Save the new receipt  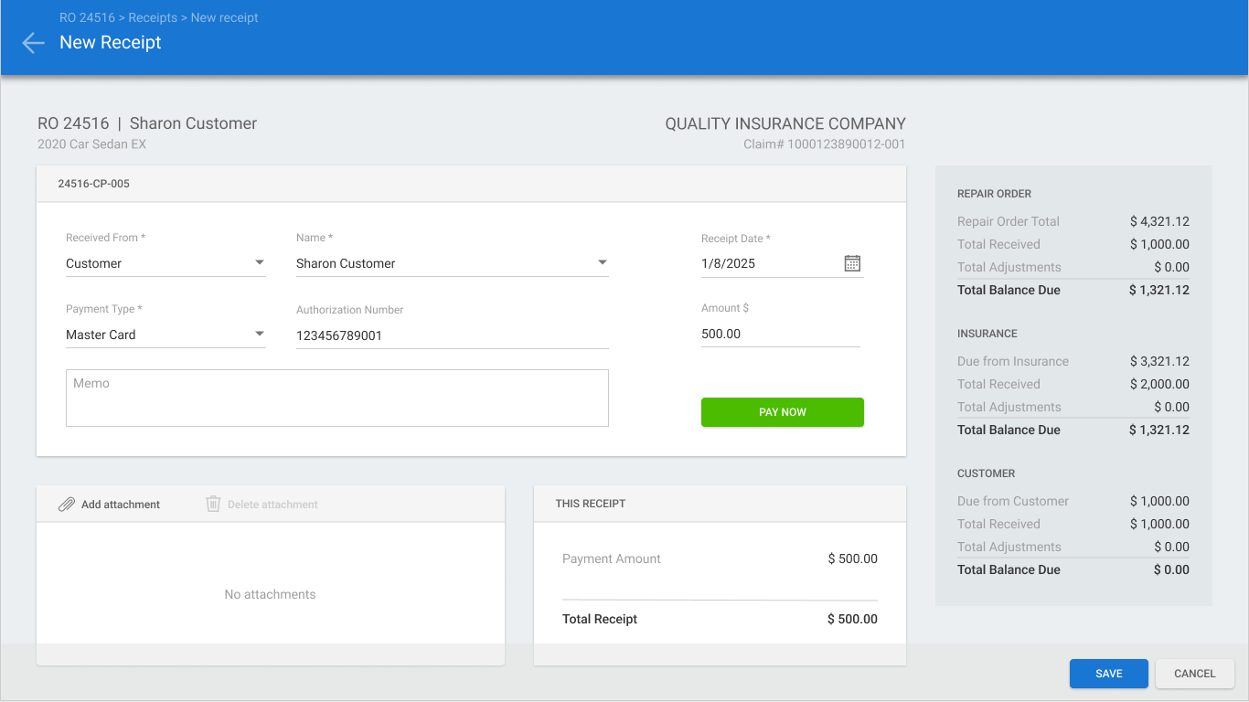[1108, 674]
